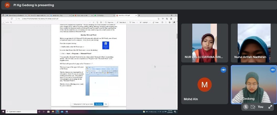Open the Highlight color dropdown arrow
Screen dimensions: 277x115
[150, 22]
